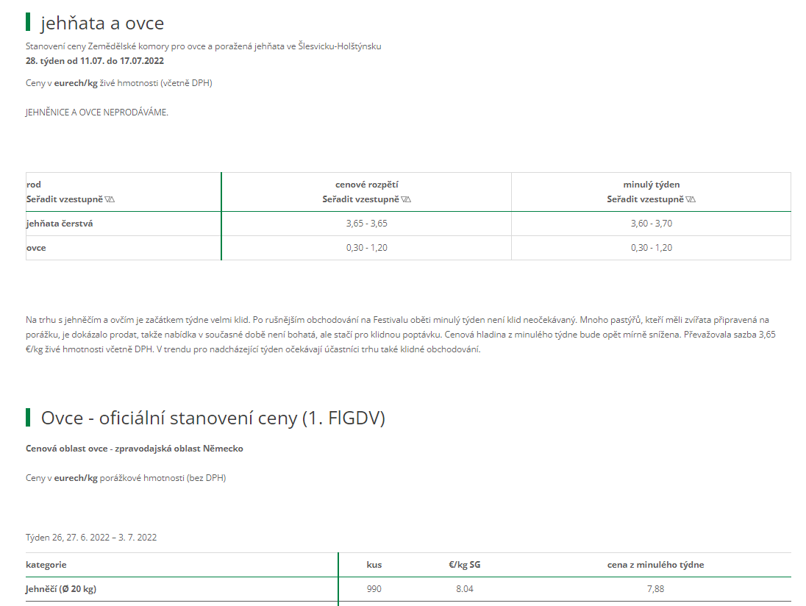
Task: Select the "jehňata čerstvá" table row label
Action: click(60, 224)
